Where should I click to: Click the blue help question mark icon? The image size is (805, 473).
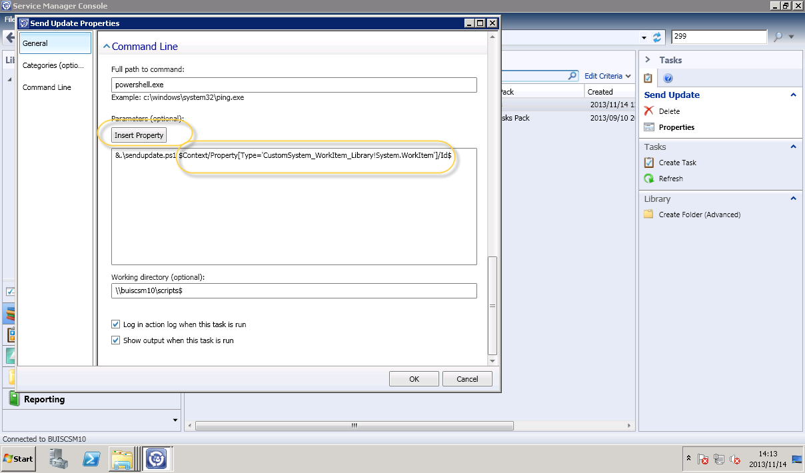[668, 79]
